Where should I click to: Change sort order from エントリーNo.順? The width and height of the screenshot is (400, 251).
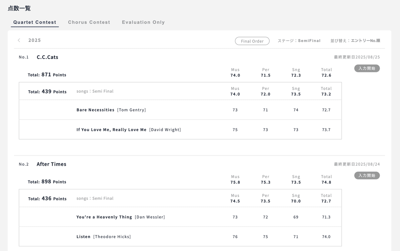coord(355,41)
